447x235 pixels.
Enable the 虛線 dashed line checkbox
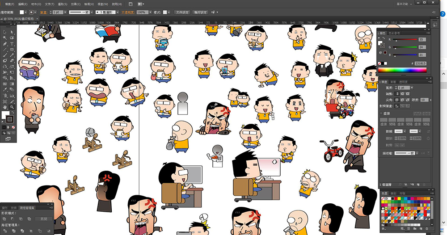point(381,114)
